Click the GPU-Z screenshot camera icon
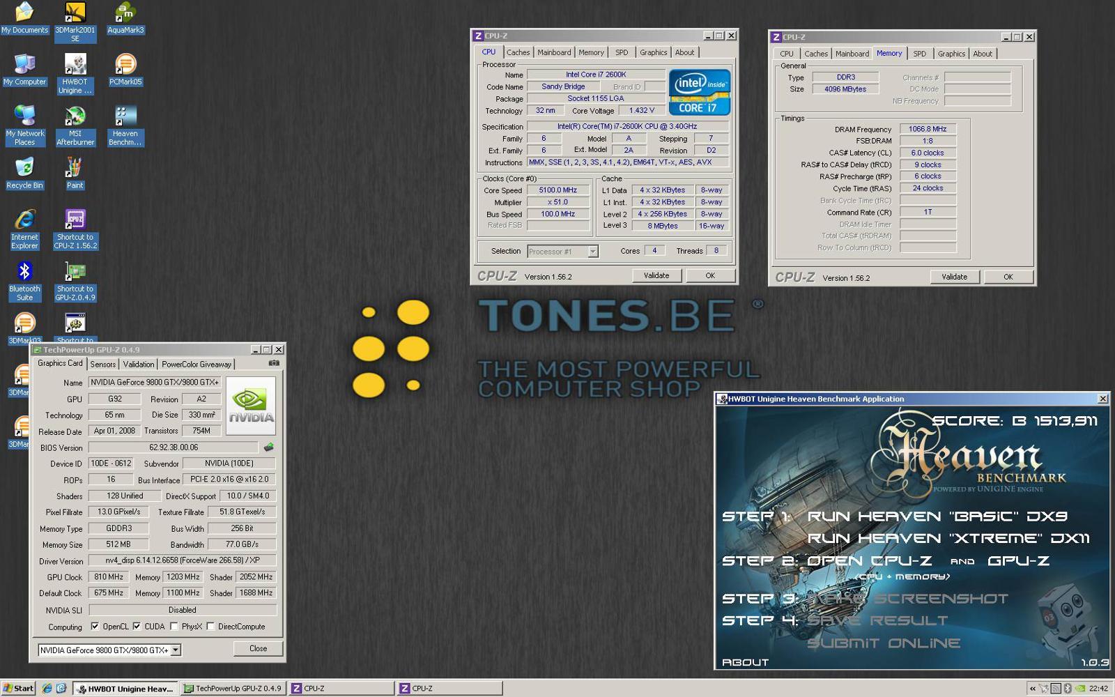 point(274,363)
